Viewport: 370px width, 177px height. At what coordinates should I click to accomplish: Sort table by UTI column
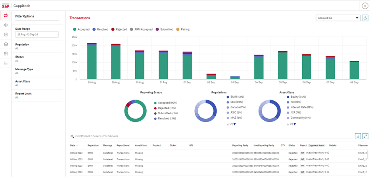[x=191, y=145]
